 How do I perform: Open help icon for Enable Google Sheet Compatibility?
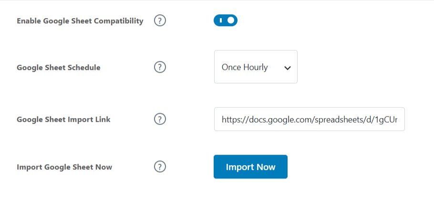(160, 21)
